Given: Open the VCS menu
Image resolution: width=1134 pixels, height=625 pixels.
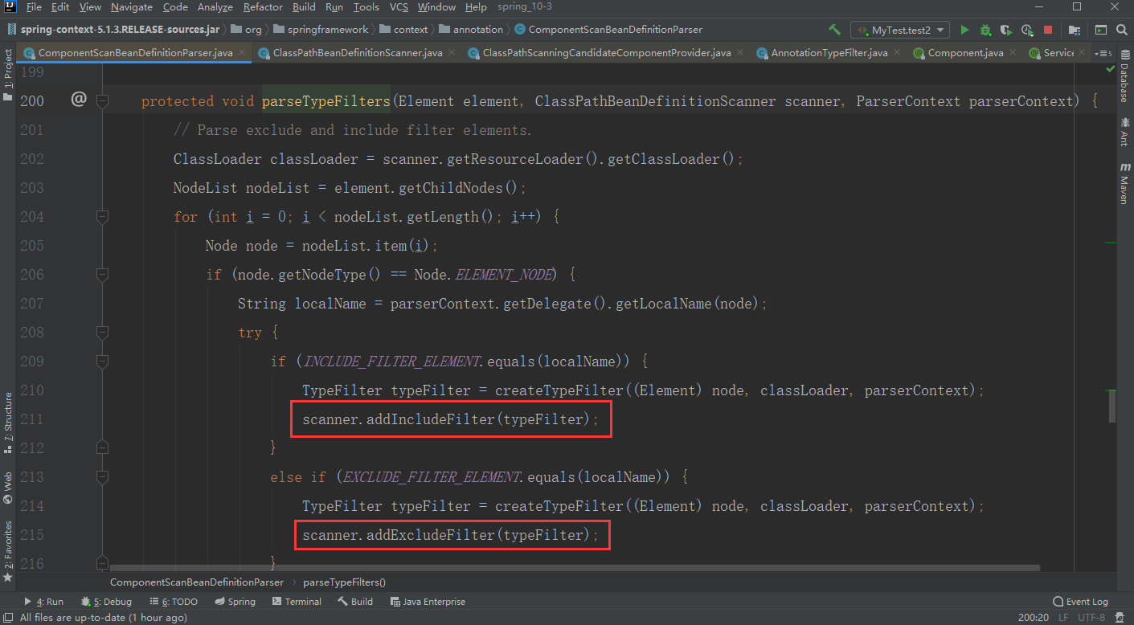Looking at the screenshot, I should (399, 7).
